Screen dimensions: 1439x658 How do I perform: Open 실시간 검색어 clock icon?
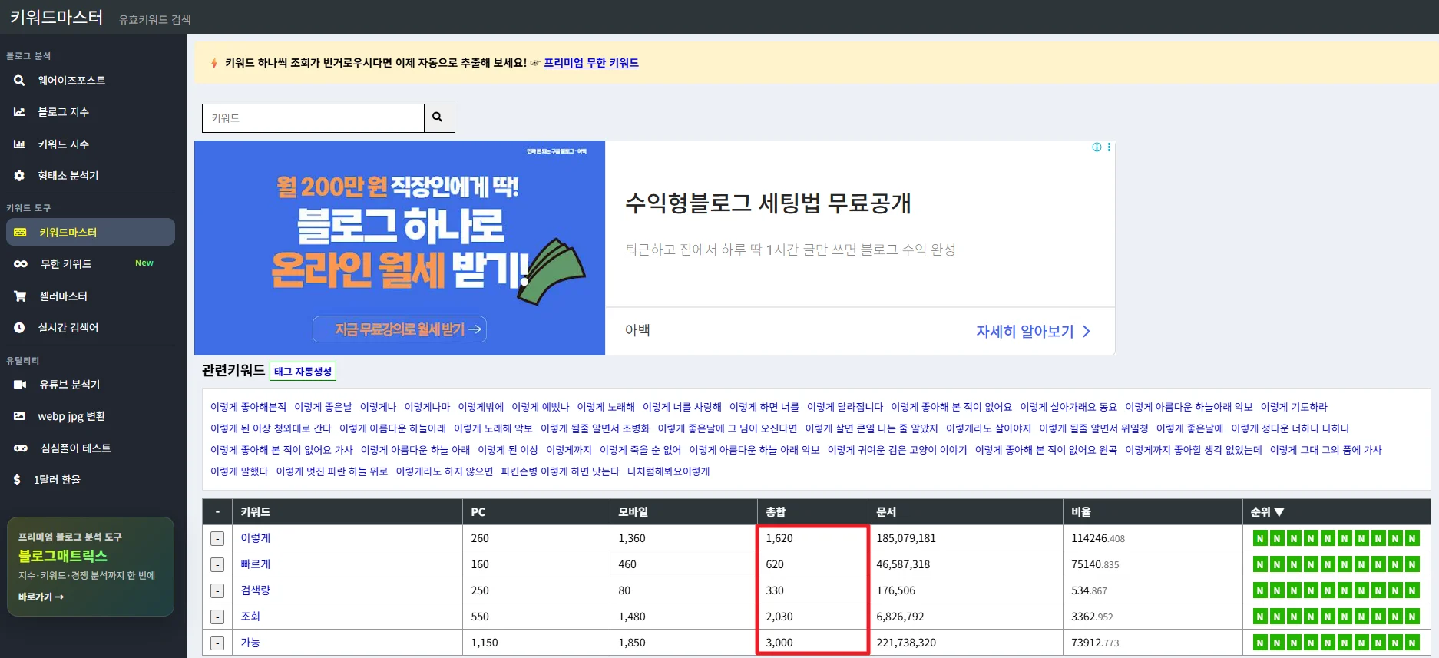pos(19,328)
